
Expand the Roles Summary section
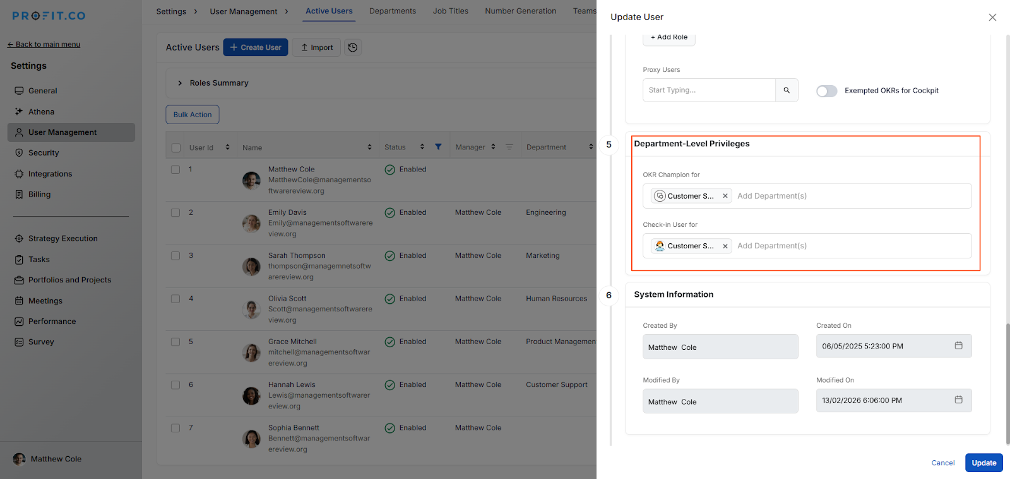180,83
